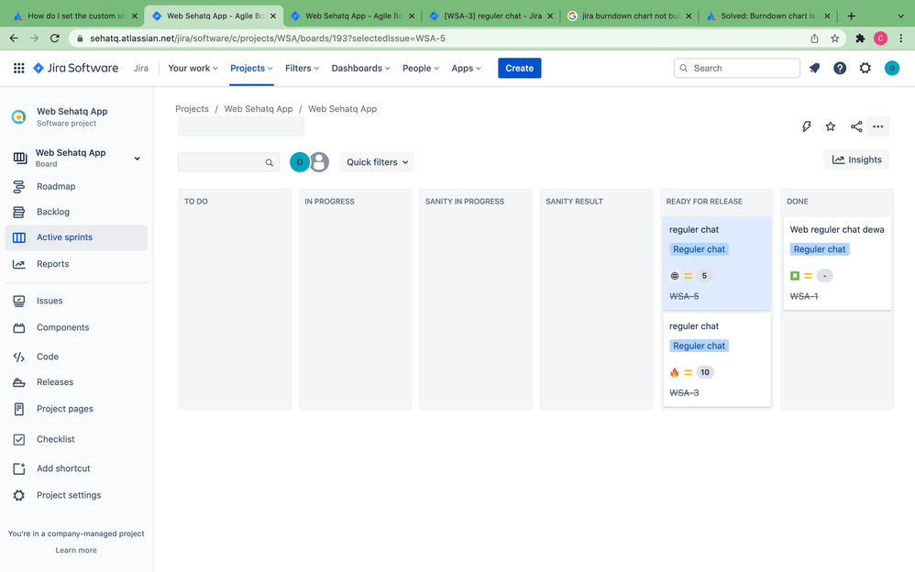
Task: Click the Chrome profile avatar C
Action: (880, 38)
